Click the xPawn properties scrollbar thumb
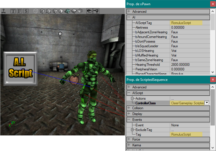Image resolution: width=216 pixels, height=151 pixels. 213,22
